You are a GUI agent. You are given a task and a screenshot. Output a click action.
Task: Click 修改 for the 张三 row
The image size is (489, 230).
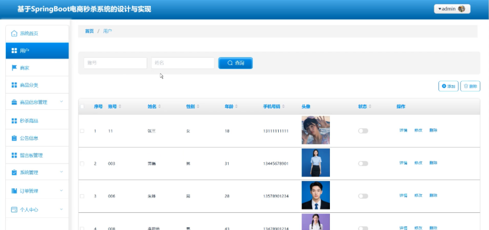pyautogui.click(x=418, y=131)
